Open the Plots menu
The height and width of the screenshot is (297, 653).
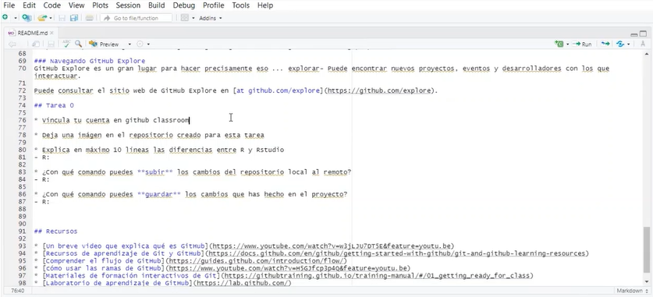click(x=101, y=5)
